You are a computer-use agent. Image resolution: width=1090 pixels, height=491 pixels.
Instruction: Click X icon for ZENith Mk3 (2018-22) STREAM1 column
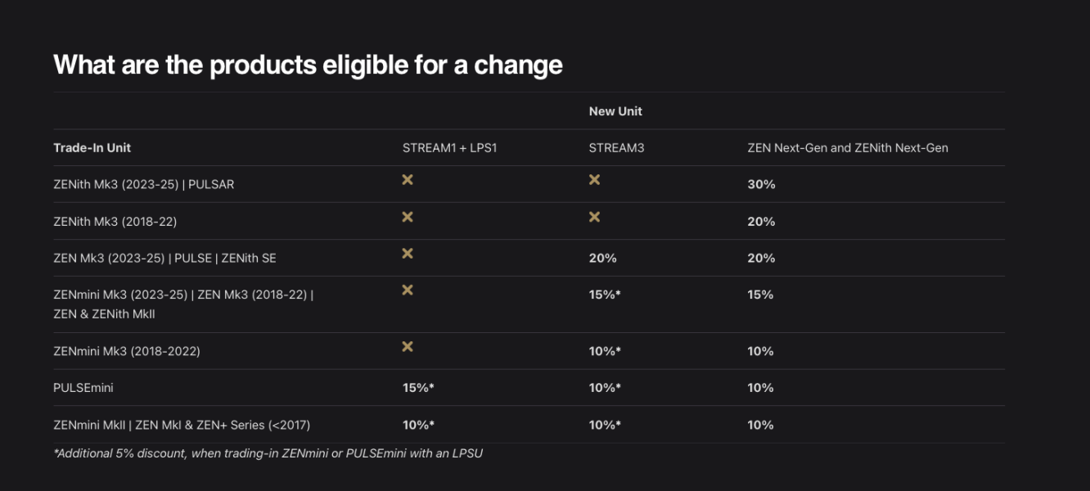[x=408, y=217]
